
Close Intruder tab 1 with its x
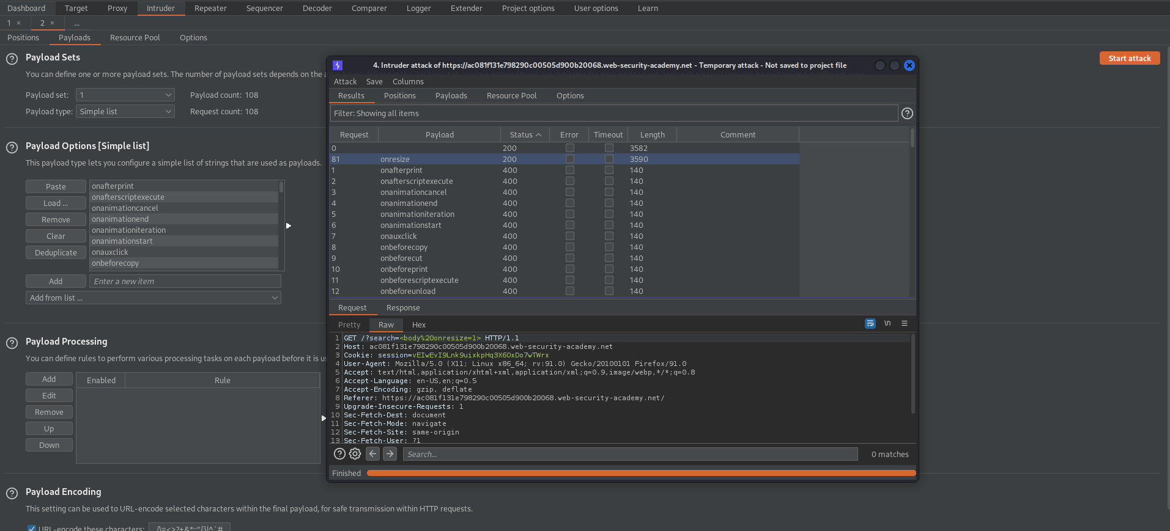pos(19,23)
